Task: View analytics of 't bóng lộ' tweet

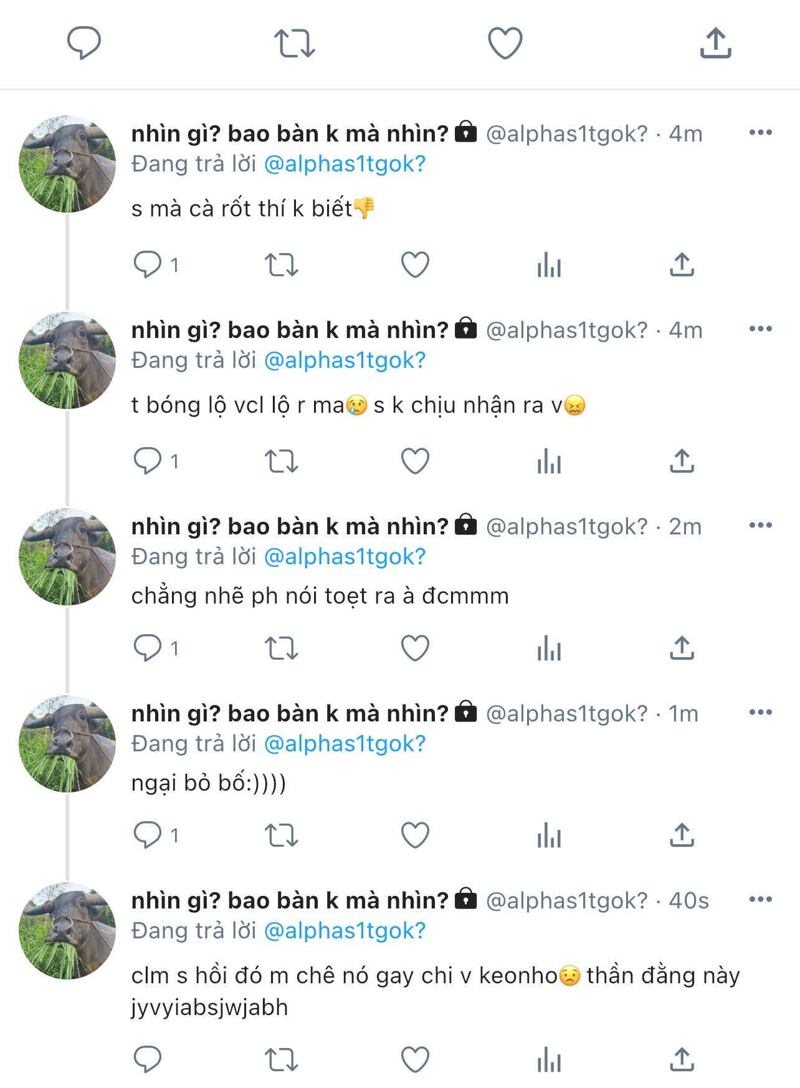Action: click(x=549, y=461)
